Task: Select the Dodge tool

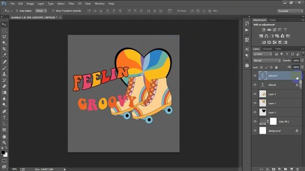Action: click(4, 105)
